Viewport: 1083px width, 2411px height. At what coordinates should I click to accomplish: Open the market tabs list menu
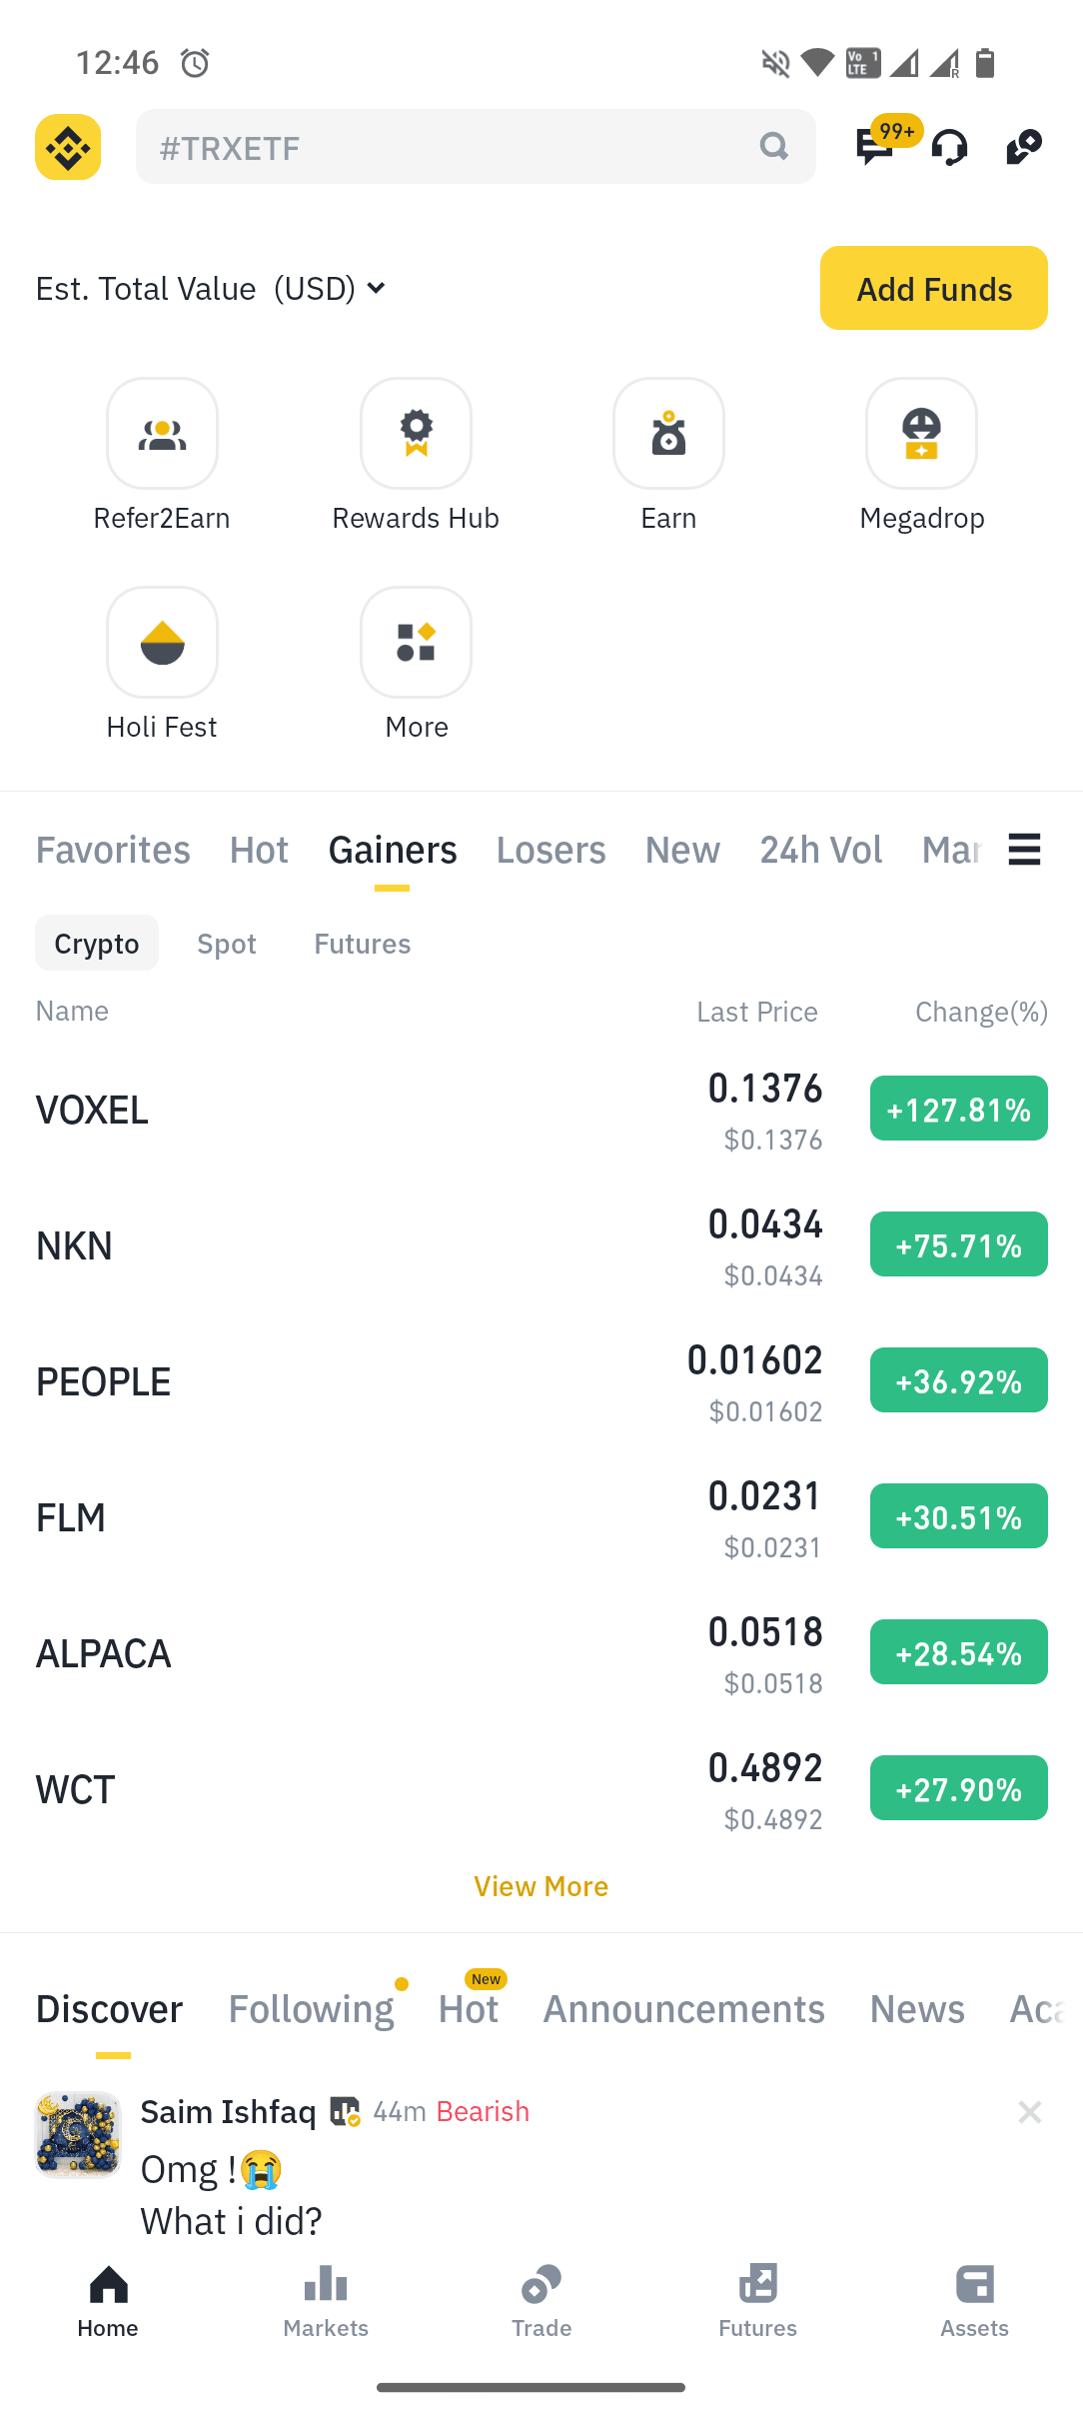coord(1024,850)
